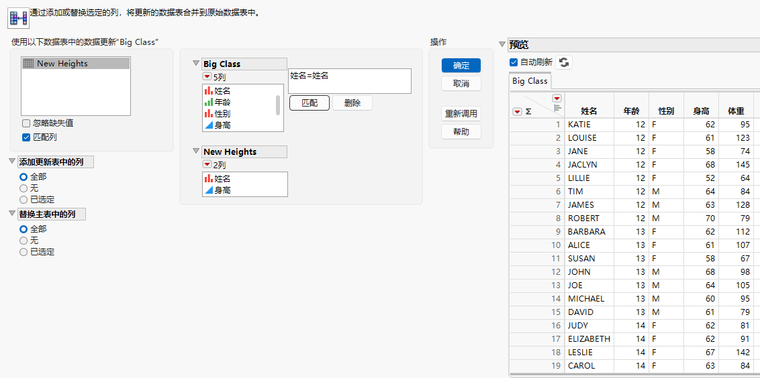Screen dimensions: 760x378
Task: Open red triangle menu above preview column headers
Action: pos(557,99)
